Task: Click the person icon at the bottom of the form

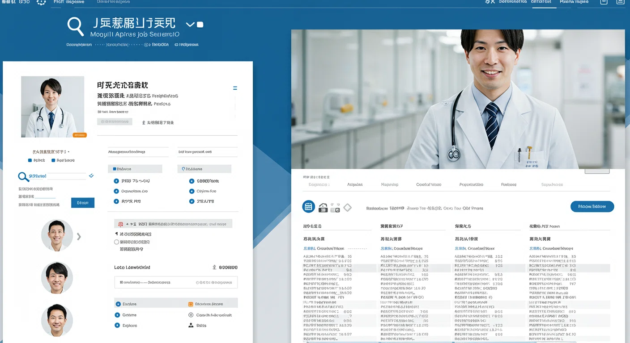Action: [191, 326]
